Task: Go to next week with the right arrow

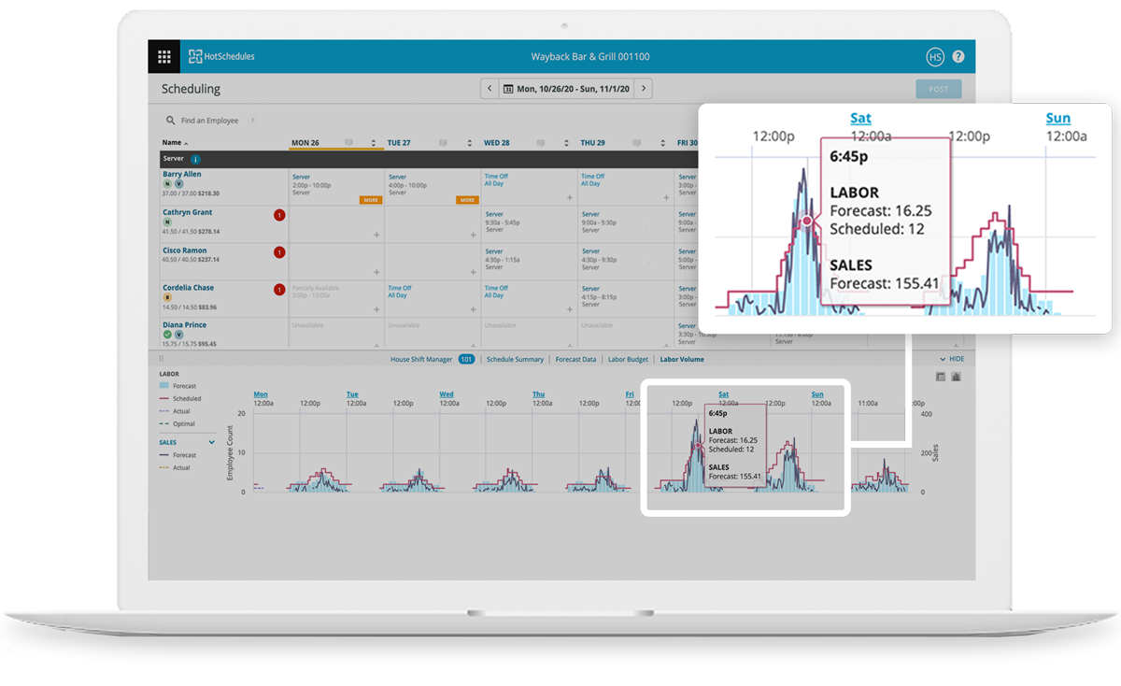Action: tap(646, 88)
